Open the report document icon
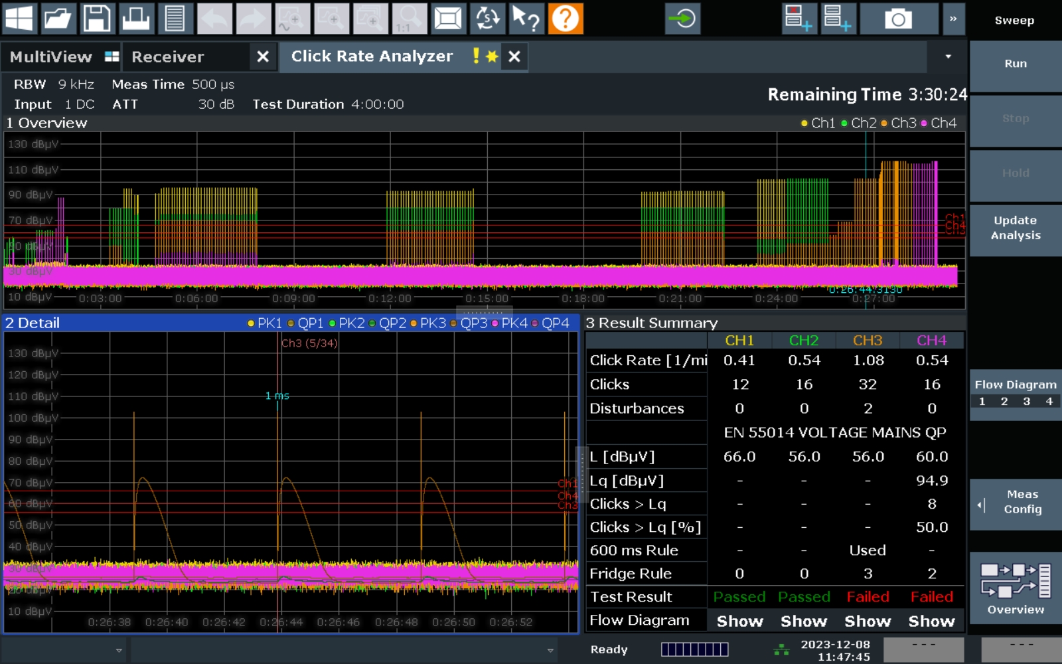Screen dimensions: 1062x664 click(175, 18)
